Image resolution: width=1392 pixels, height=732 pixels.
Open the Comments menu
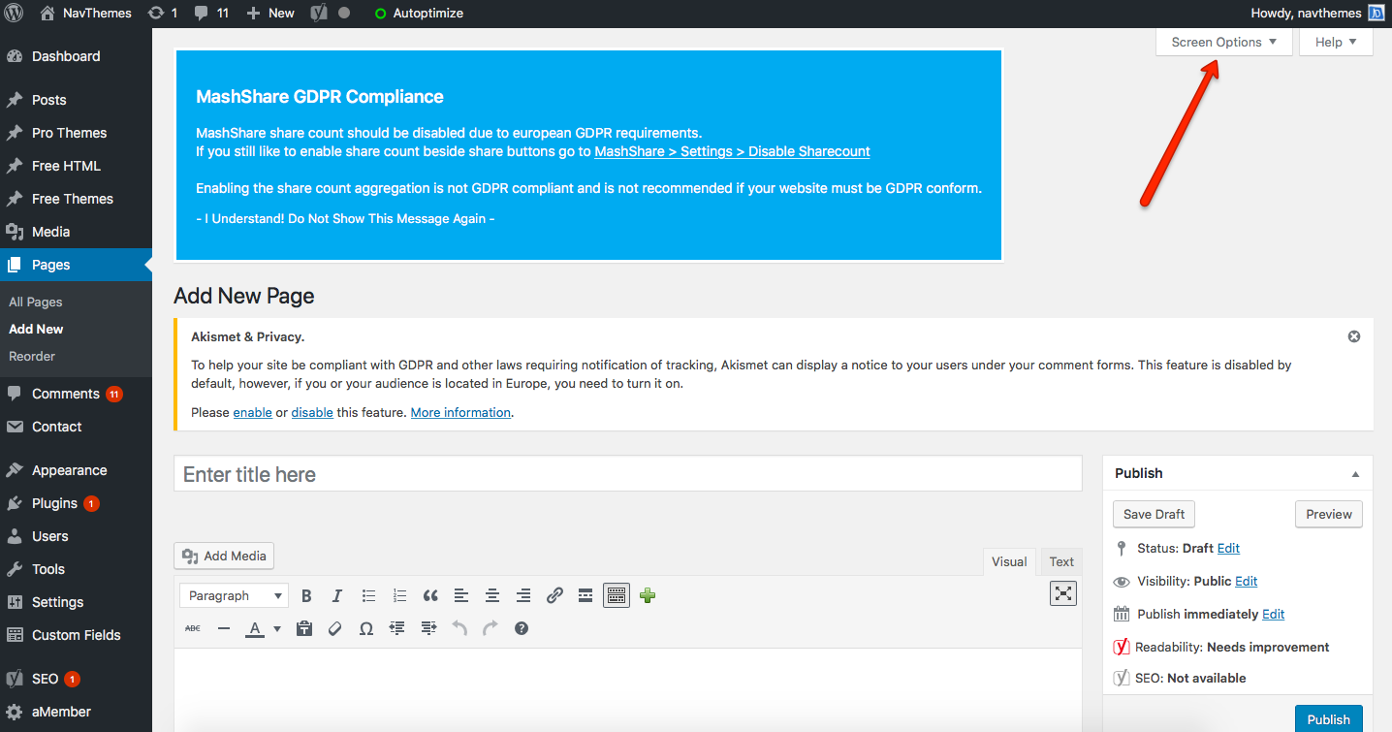click(x=76, y=394)
